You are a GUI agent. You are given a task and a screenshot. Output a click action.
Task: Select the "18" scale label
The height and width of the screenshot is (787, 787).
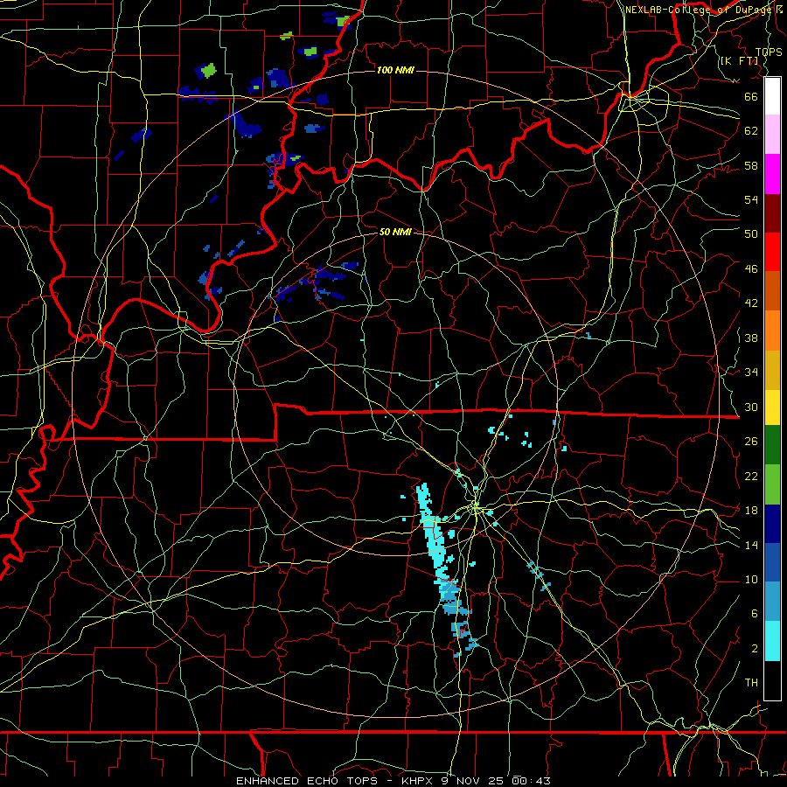pyautogui.click(x=751, y=511)
